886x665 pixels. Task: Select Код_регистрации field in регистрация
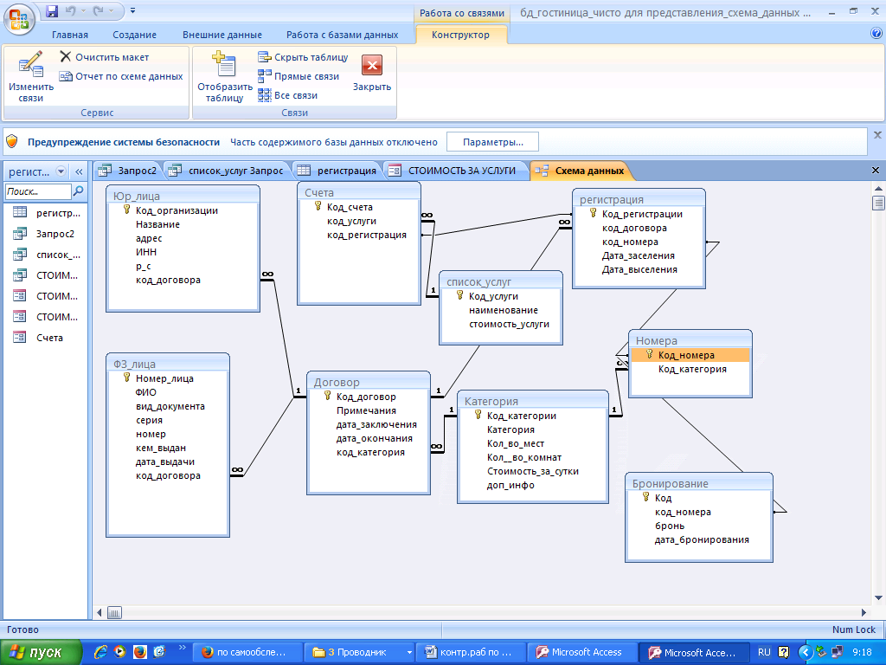click(642, 214)
